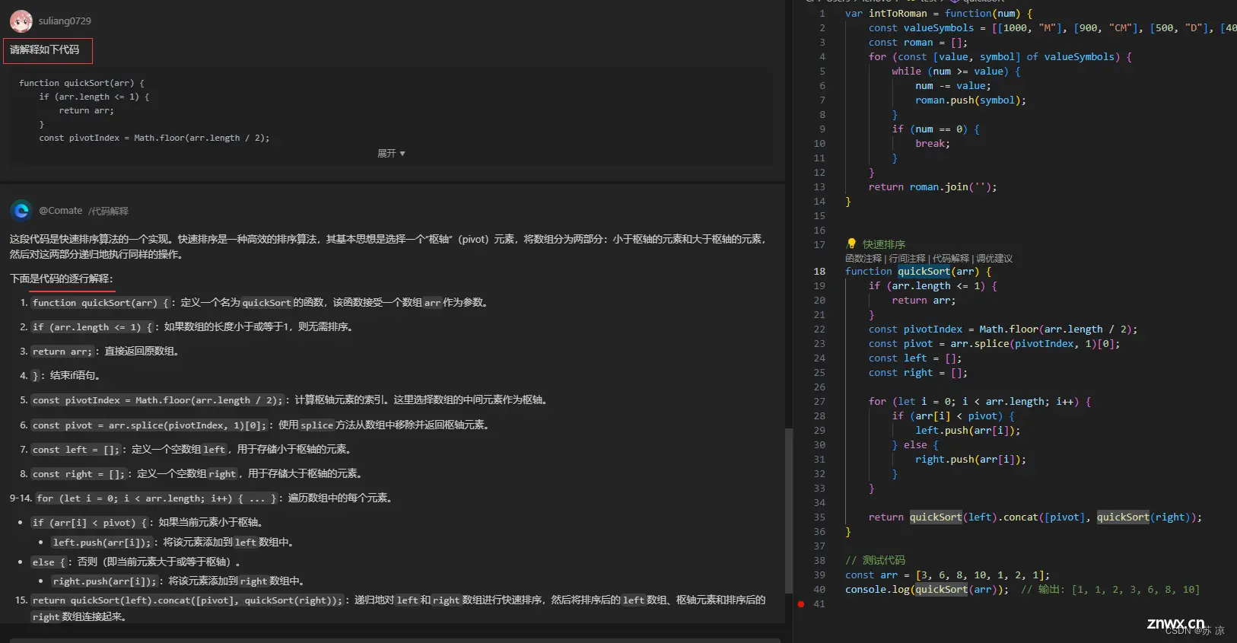Click "return roman.join('');" on line 13
The height and width of the screenshot is (643, 1237).
[x=933, y=187]
